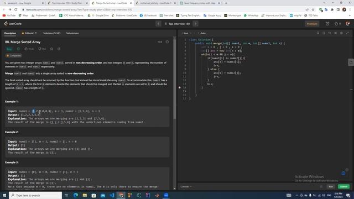
Task: Click the chat assistant icon above Submit
Action: pos(343,173)
